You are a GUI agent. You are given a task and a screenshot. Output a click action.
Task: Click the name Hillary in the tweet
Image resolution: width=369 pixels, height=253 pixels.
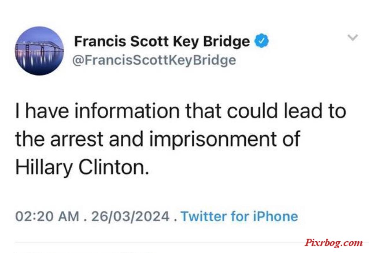click(x=44, y=167)
